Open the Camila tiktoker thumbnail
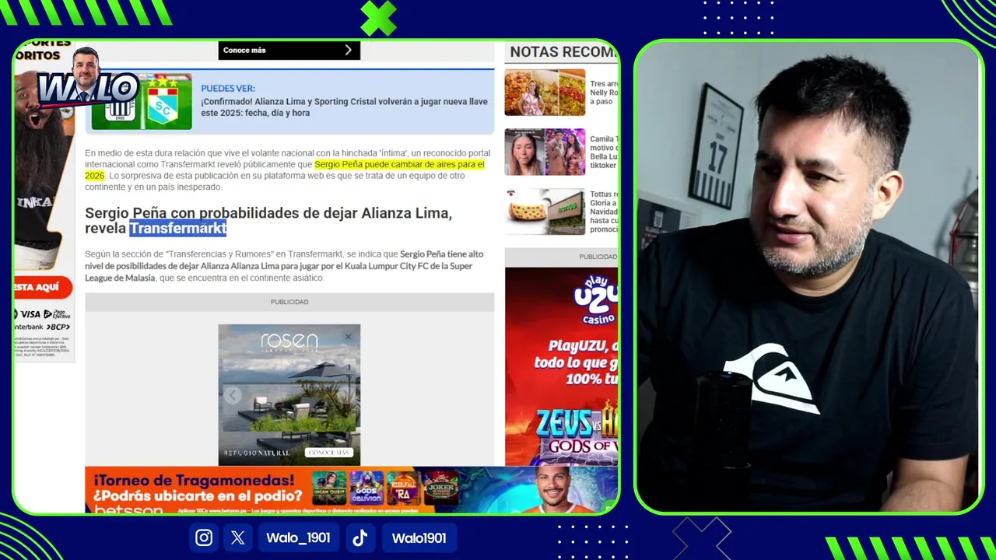 (x=545, y=152)
